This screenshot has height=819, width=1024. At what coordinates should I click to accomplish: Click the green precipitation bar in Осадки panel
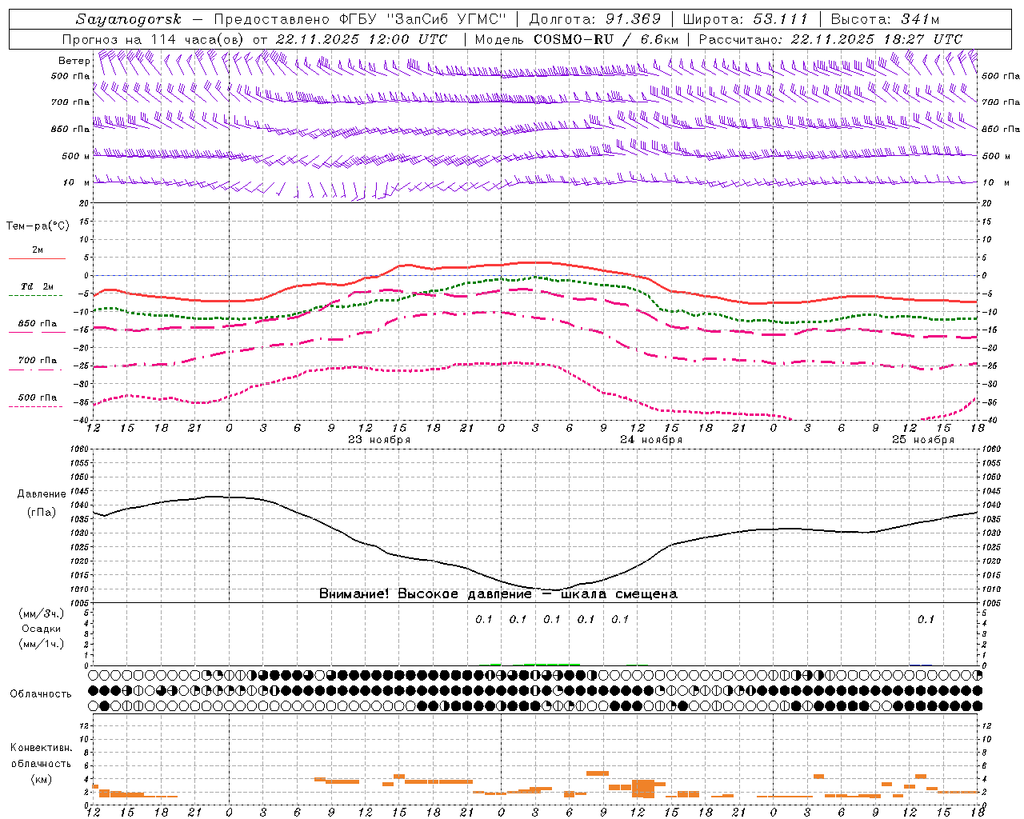(552, 664)
